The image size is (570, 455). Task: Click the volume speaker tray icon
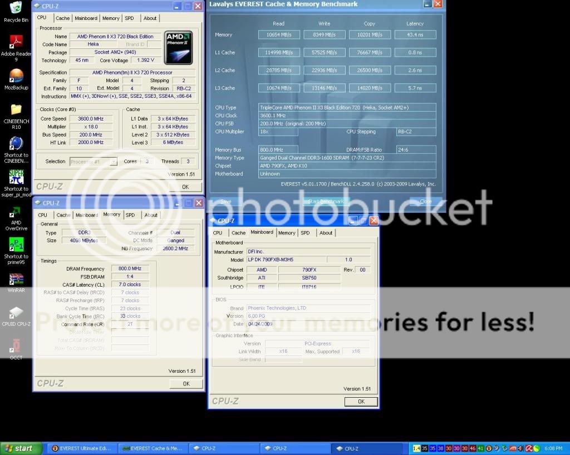521,449
